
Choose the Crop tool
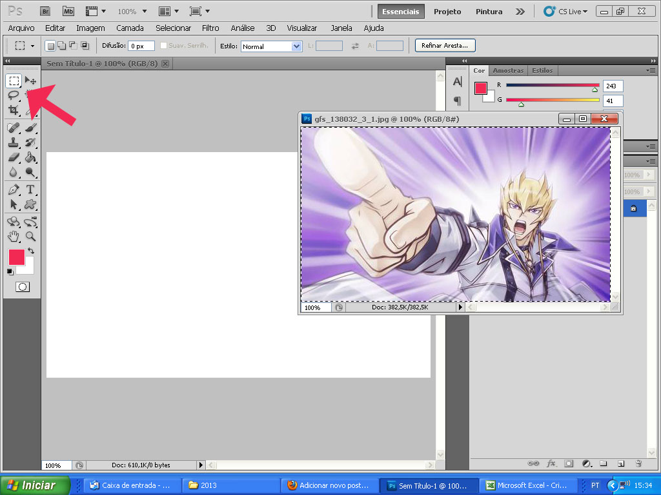(x=14, y=110)
